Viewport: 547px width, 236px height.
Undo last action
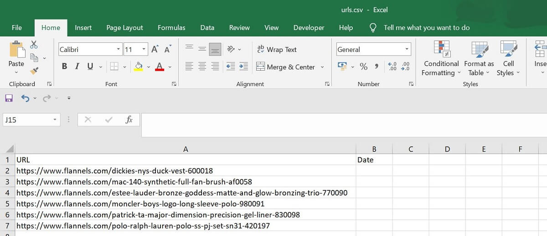point(25,98)
